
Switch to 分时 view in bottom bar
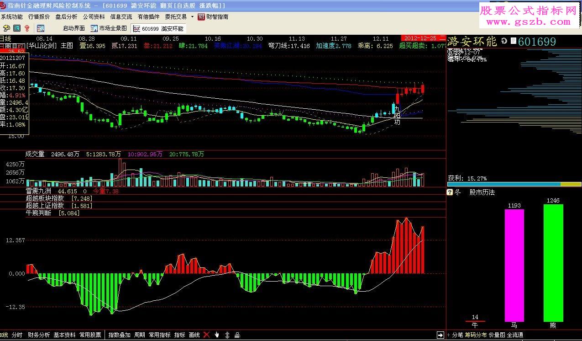coord(17,335)
